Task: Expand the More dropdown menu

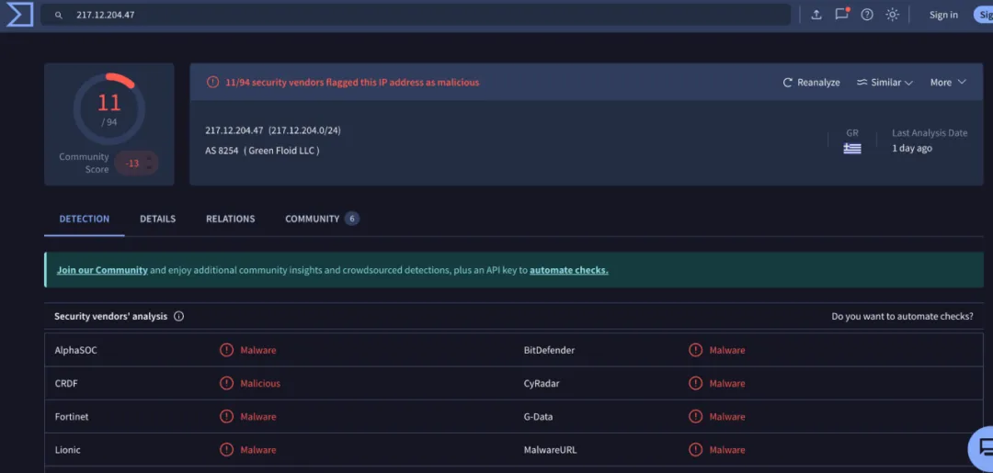Action: 948,83
